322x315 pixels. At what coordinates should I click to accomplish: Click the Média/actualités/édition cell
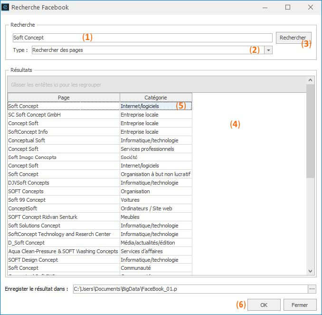[156, 243]
